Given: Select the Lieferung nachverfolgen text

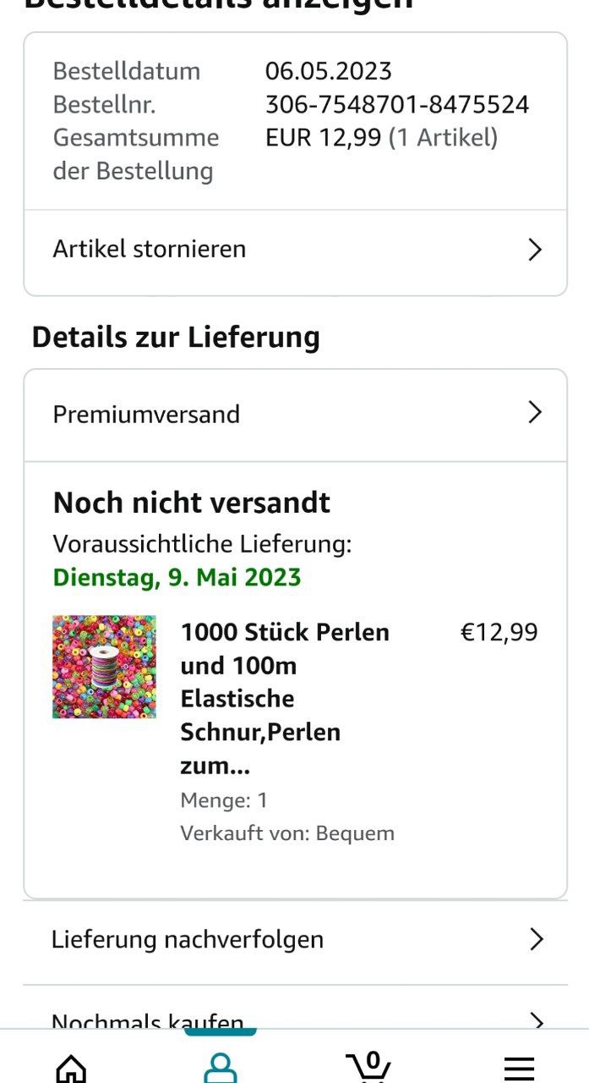Looking at the screenshot, I should [x=188, y=939].
